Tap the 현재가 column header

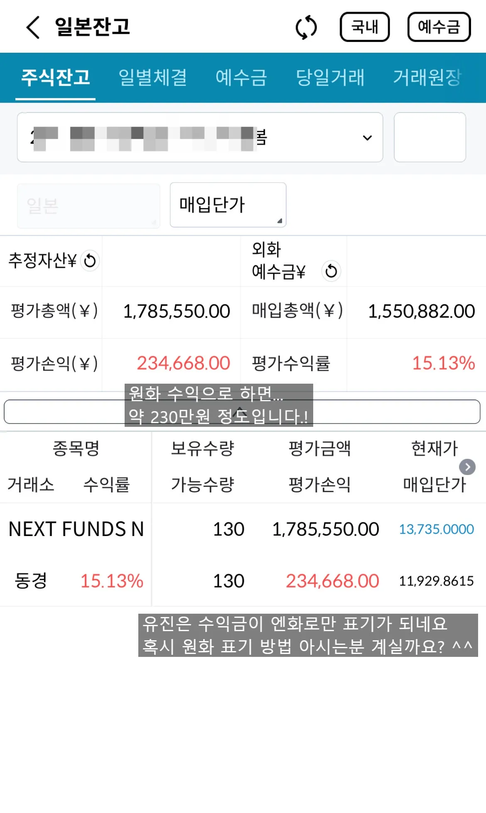point(434,448)
